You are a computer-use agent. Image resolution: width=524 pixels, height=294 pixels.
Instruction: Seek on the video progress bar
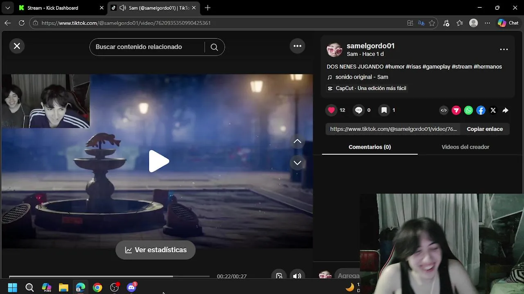point(109,276)
